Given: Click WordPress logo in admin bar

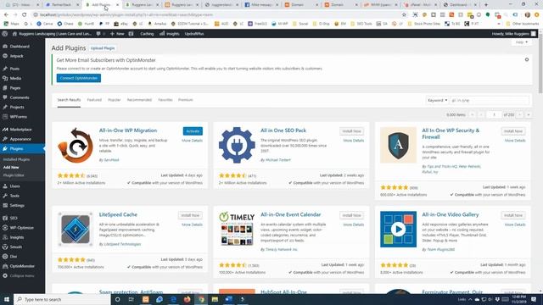Looking at the screenshot, I should (5, 34).
